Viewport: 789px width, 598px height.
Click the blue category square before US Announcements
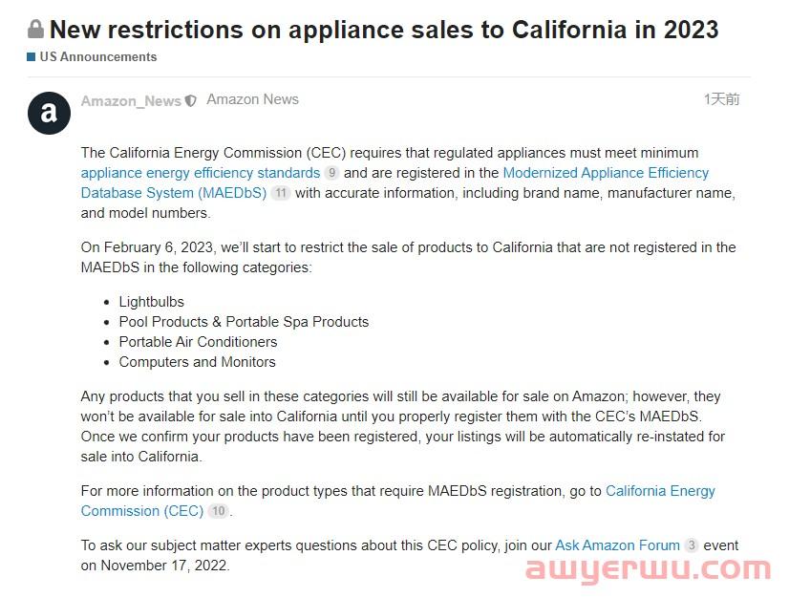point(32,57)
